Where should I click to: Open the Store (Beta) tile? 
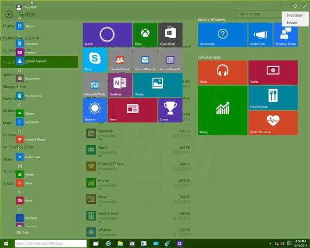(x=170, y=35)
